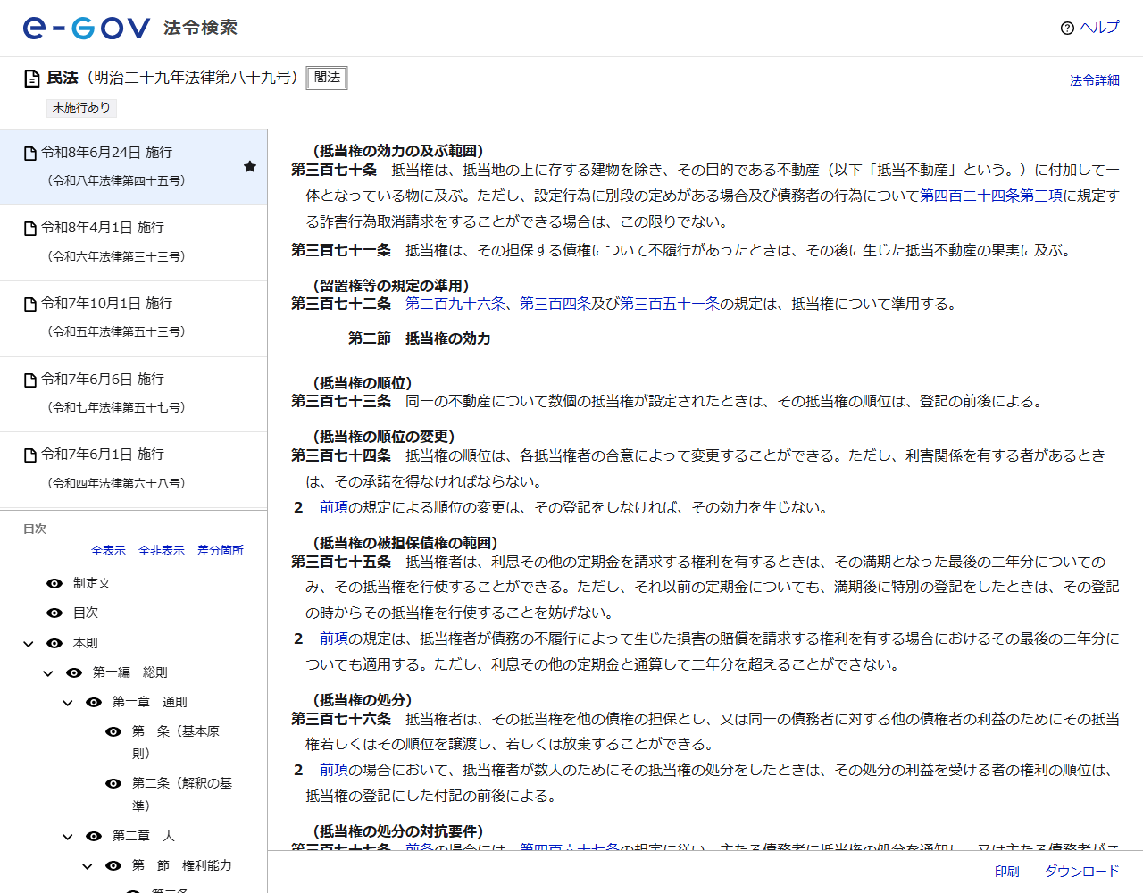Toggle visibility of 第一章 通則
1143x893 pixels.
point(94,702)
